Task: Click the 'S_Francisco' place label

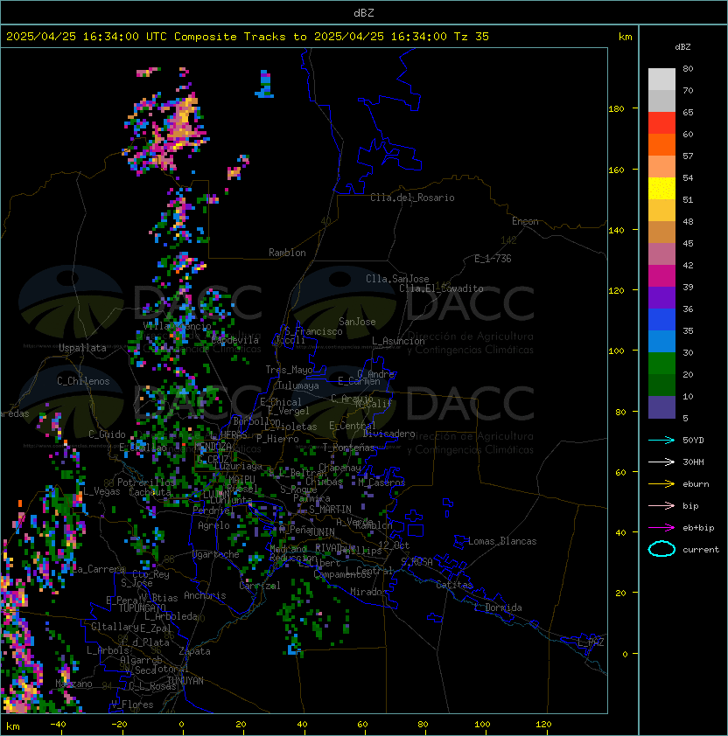Action: pyautogui.click(x=313, y=331)
